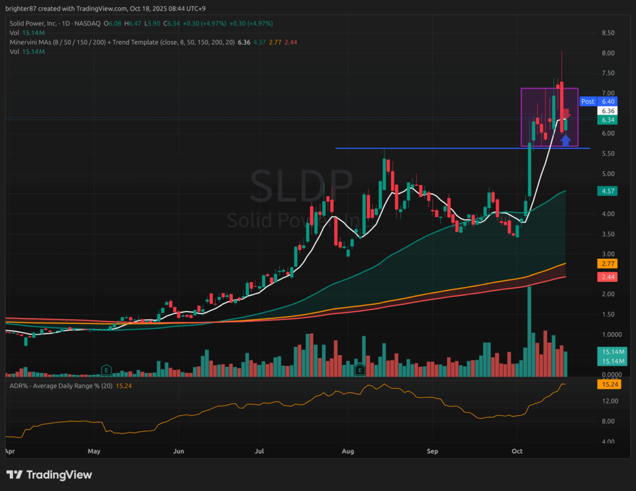Click the Oct label on time axis
Image resolution: width=636 pixels, height=491 pixels.
(517, 451)
